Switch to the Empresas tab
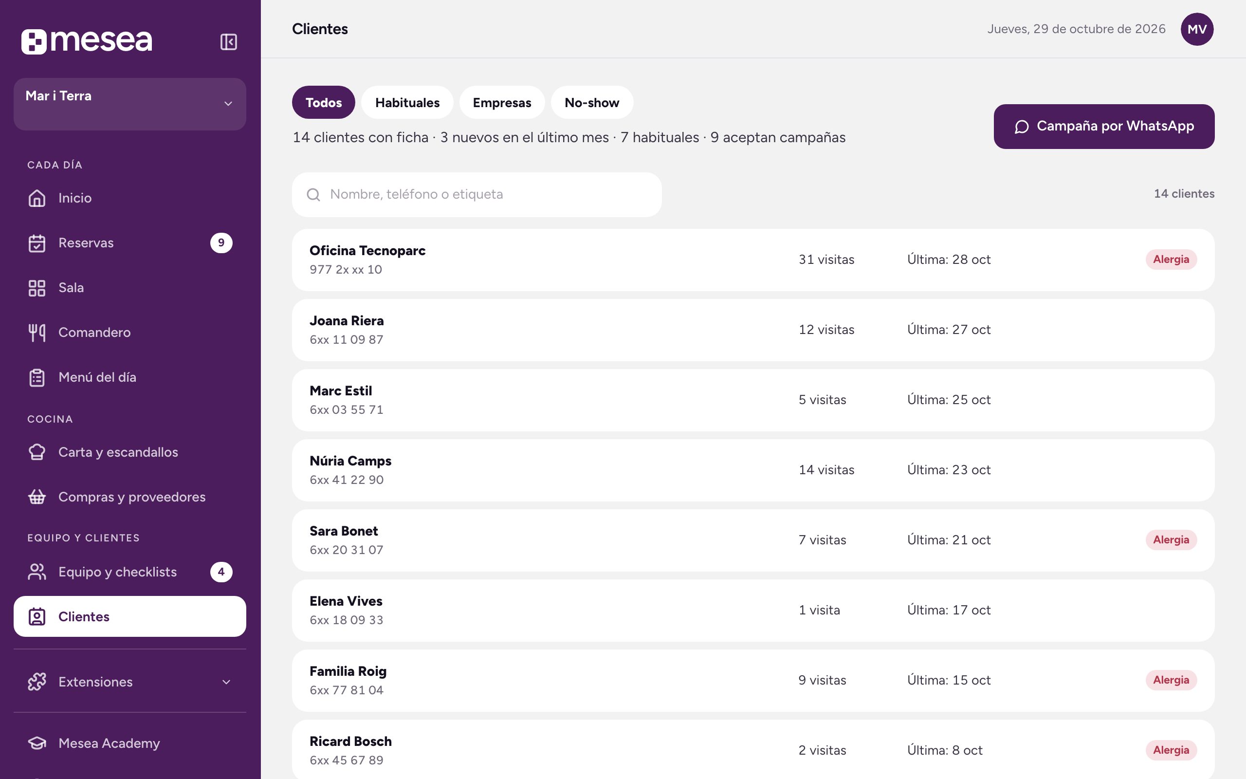The image size is (1246, 779). pyautogui.click(x=502, y=103)
